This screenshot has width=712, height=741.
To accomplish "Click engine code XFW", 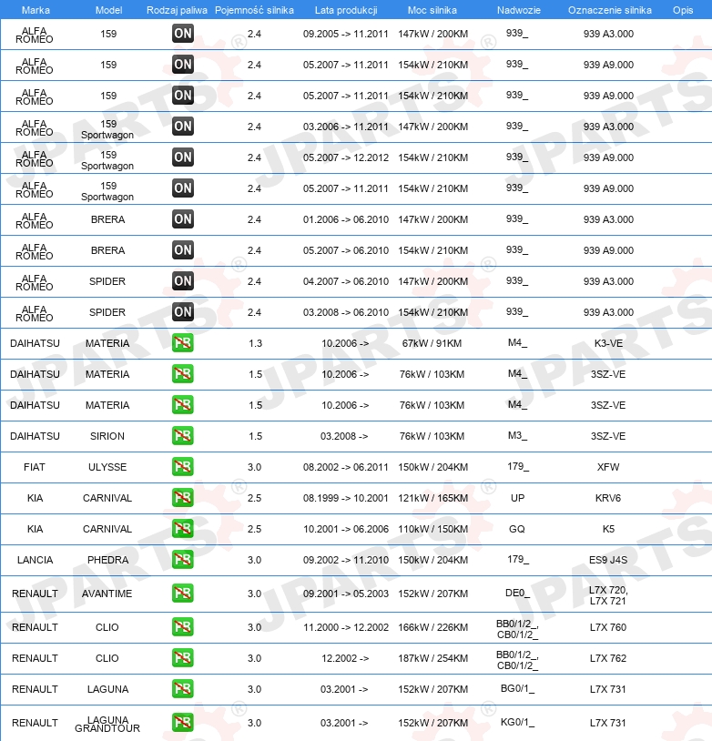I will (608, 467).
